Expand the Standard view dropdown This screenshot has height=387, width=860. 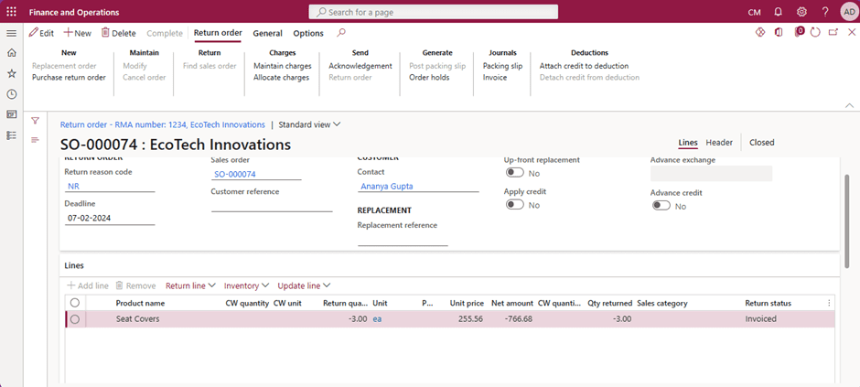point(309,124)
